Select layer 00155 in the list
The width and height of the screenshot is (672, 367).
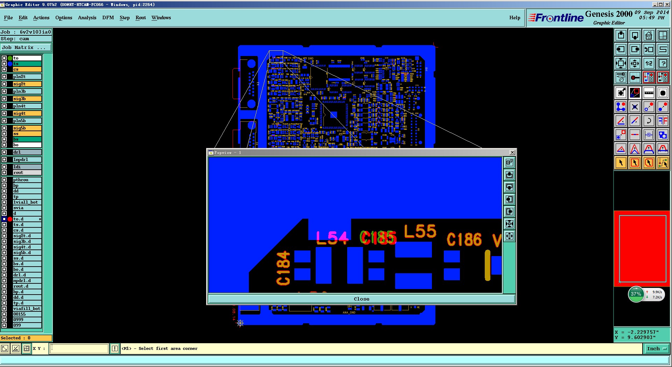(27, 314)
